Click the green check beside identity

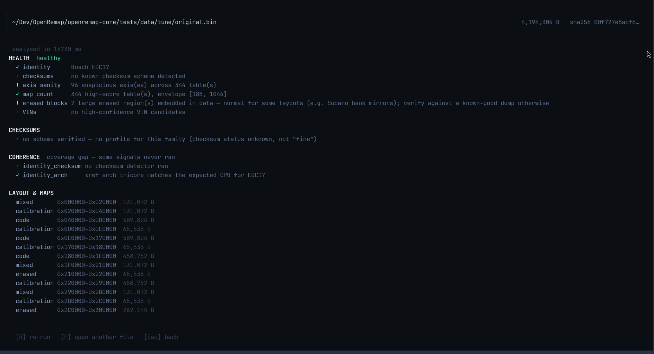(x=17, y=67)
